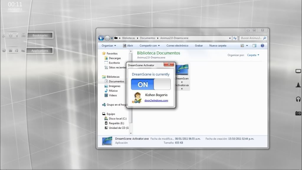Viewport: 302px width, 170px height.
Task: Create a folder with Nueva carpeta
Action: tap(218, 46)
